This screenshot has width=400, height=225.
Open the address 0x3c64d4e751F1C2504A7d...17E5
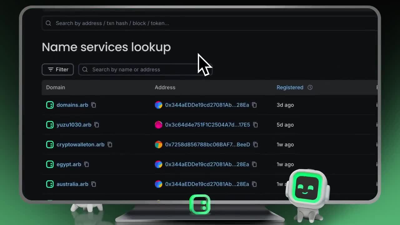coord(208,125)
